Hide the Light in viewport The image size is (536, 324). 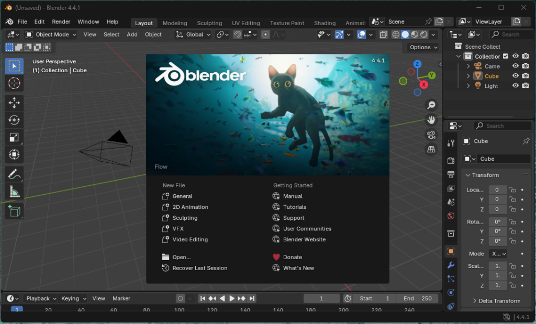[516, 85]
